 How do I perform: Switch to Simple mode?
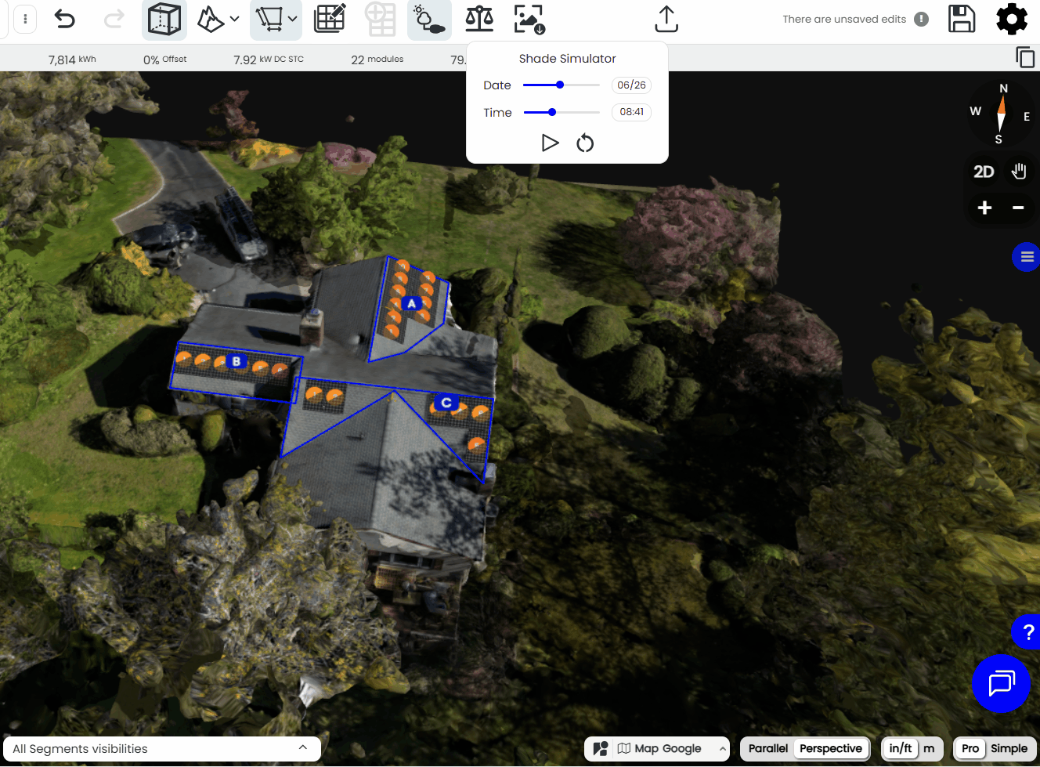click(1009, 748)
